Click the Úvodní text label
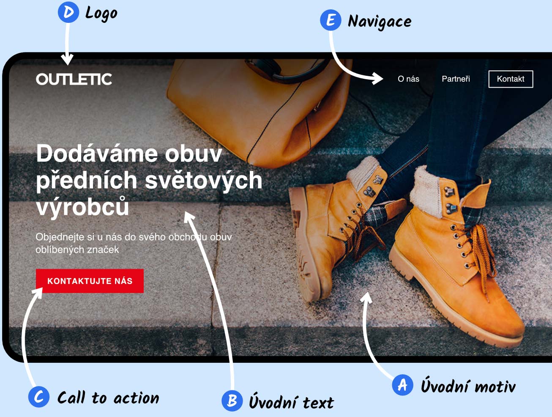Image resolution: width=552 pixels, height=417 pixels. [x=291, y=401]
